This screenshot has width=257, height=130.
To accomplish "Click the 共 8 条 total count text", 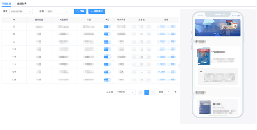I will (x=110, y=92).
